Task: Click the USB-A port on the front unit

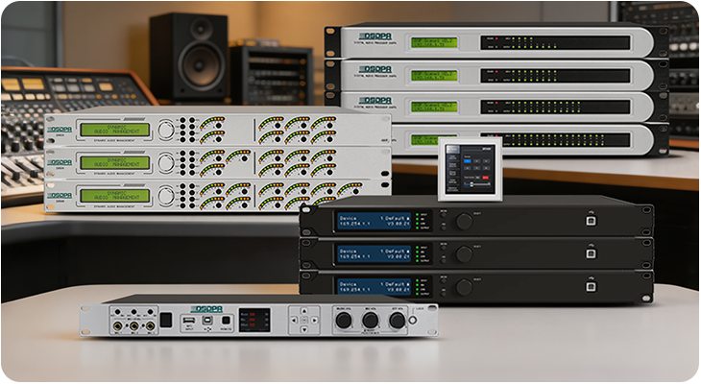Action: pos(189,320)
